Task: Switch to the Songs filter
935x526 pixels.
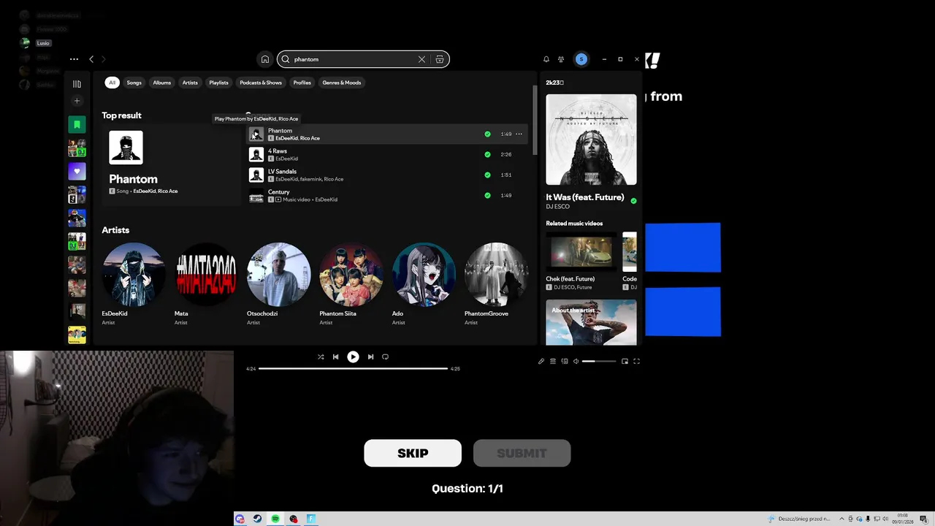Action: [134, 83]
